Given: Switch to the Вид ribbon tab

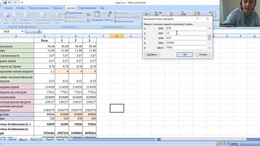Looking at the screenshot, I should pos(102,8).
